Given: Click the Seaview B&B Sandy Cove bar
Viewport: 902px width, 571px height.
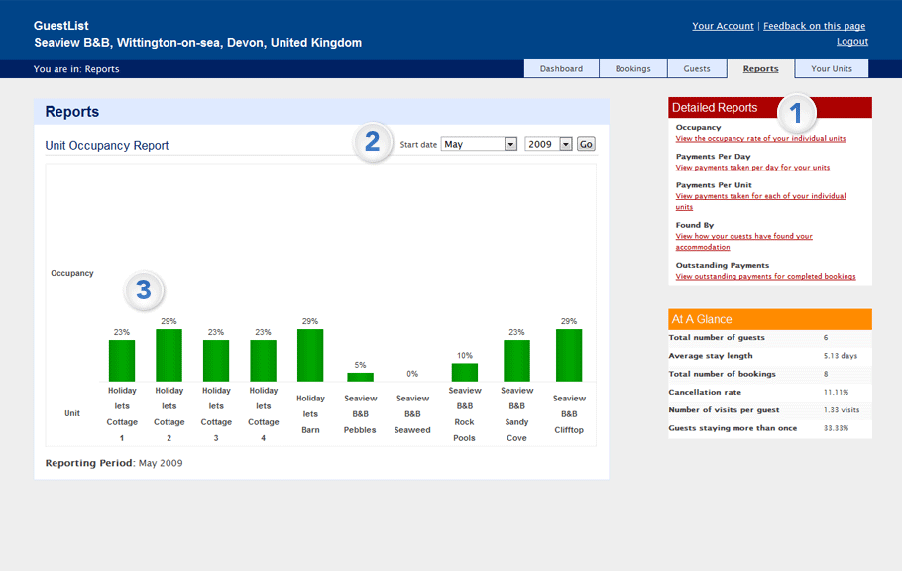Looking at the screenshot, I should [516, 361].
